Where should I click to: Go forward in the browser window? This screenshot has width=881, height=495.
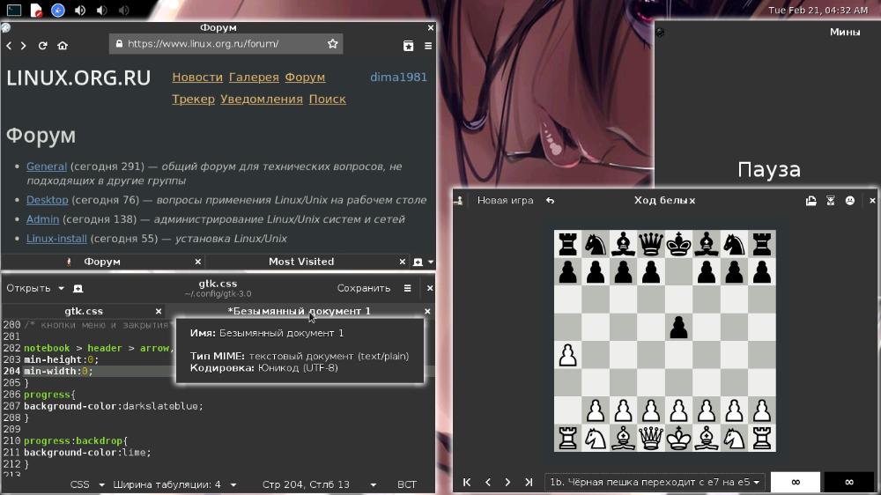(x=24, y=46)
